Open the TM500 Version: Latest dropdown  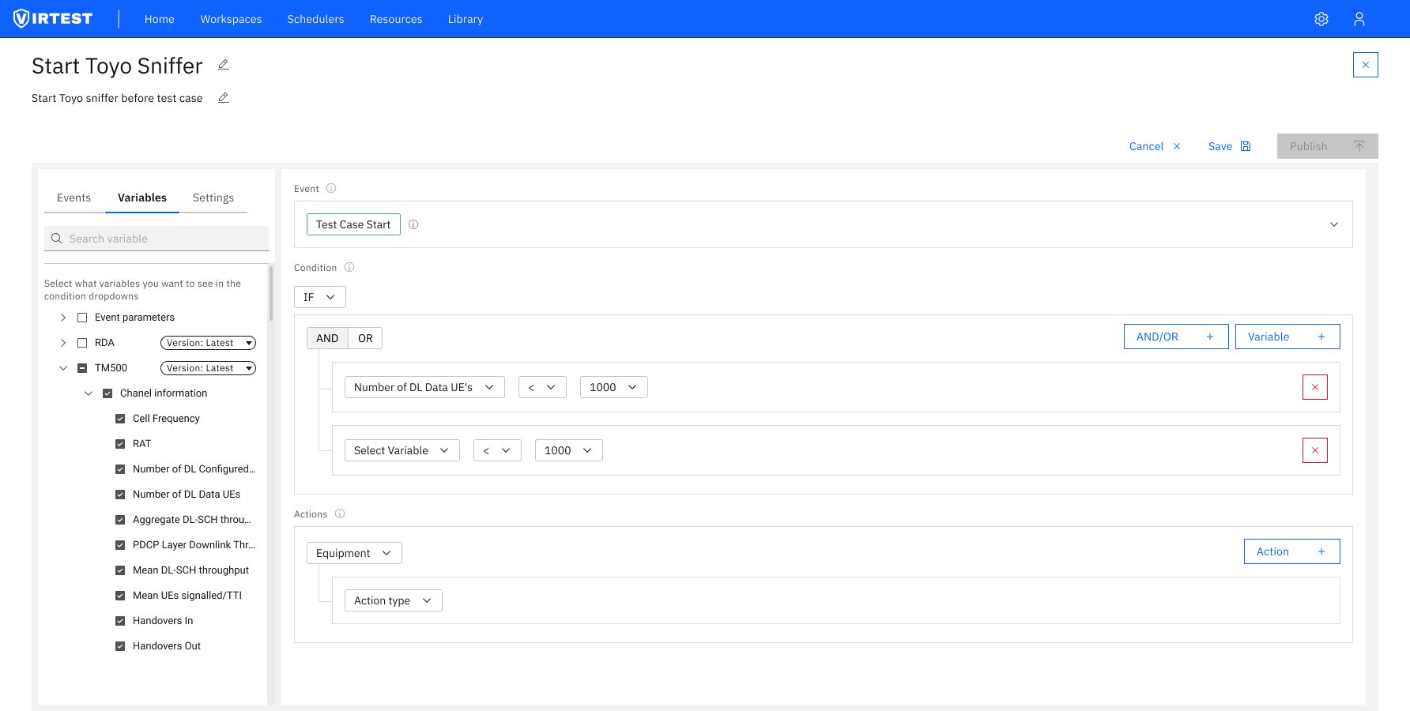pyautogui.click(x=208, y=368)
